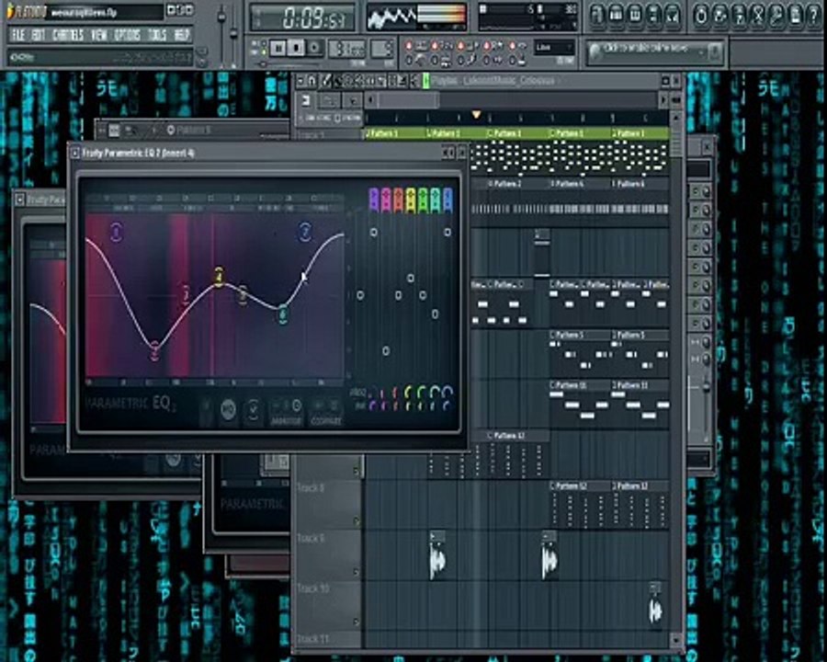827x662 pixels.
Task: Adjust band 2 gain slider handle in EQ
Action: 386,350
